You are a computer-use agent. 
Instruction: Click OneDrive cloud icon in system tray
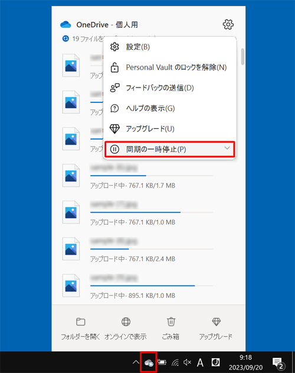point(149,363)
